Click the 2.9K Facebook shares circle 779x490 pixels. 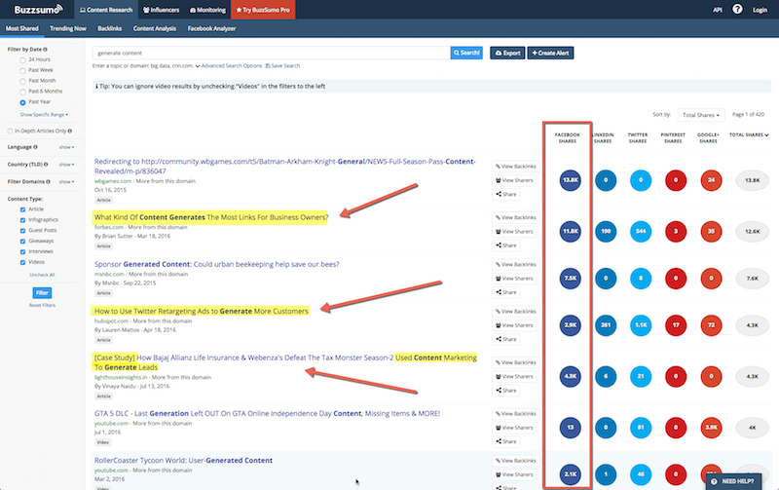571,325
